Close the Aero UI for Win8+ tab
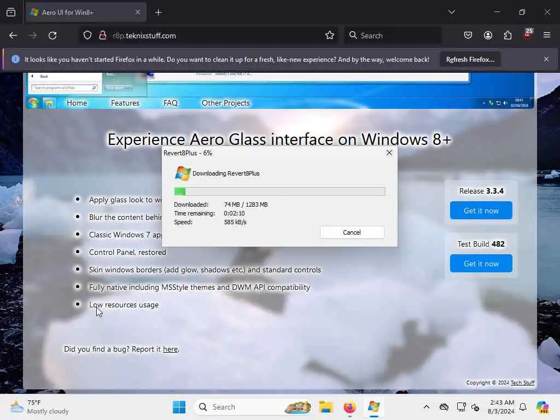 click(138, 12)
